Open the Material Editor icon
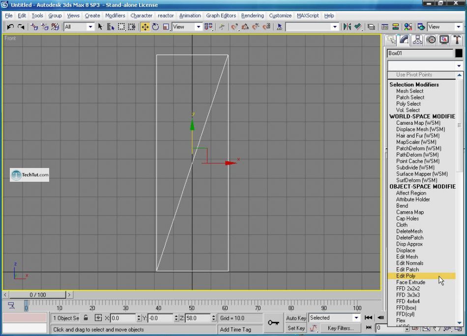Image resolution: width=467 pixels, height=336 pixels. click(408, 27)
